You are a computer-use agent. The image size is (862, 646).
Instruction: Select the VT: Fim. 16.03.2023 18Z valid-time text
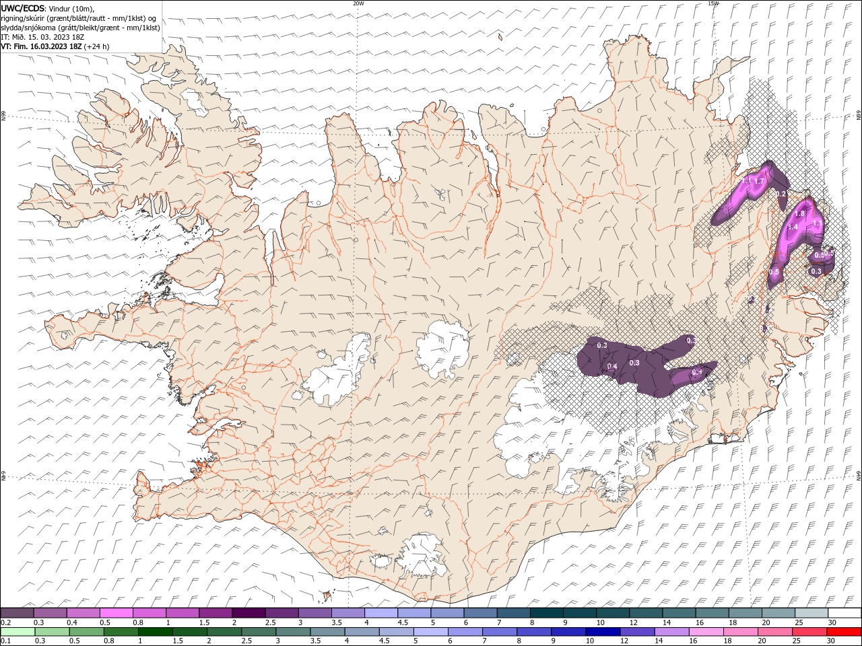[x=41, y=46]
